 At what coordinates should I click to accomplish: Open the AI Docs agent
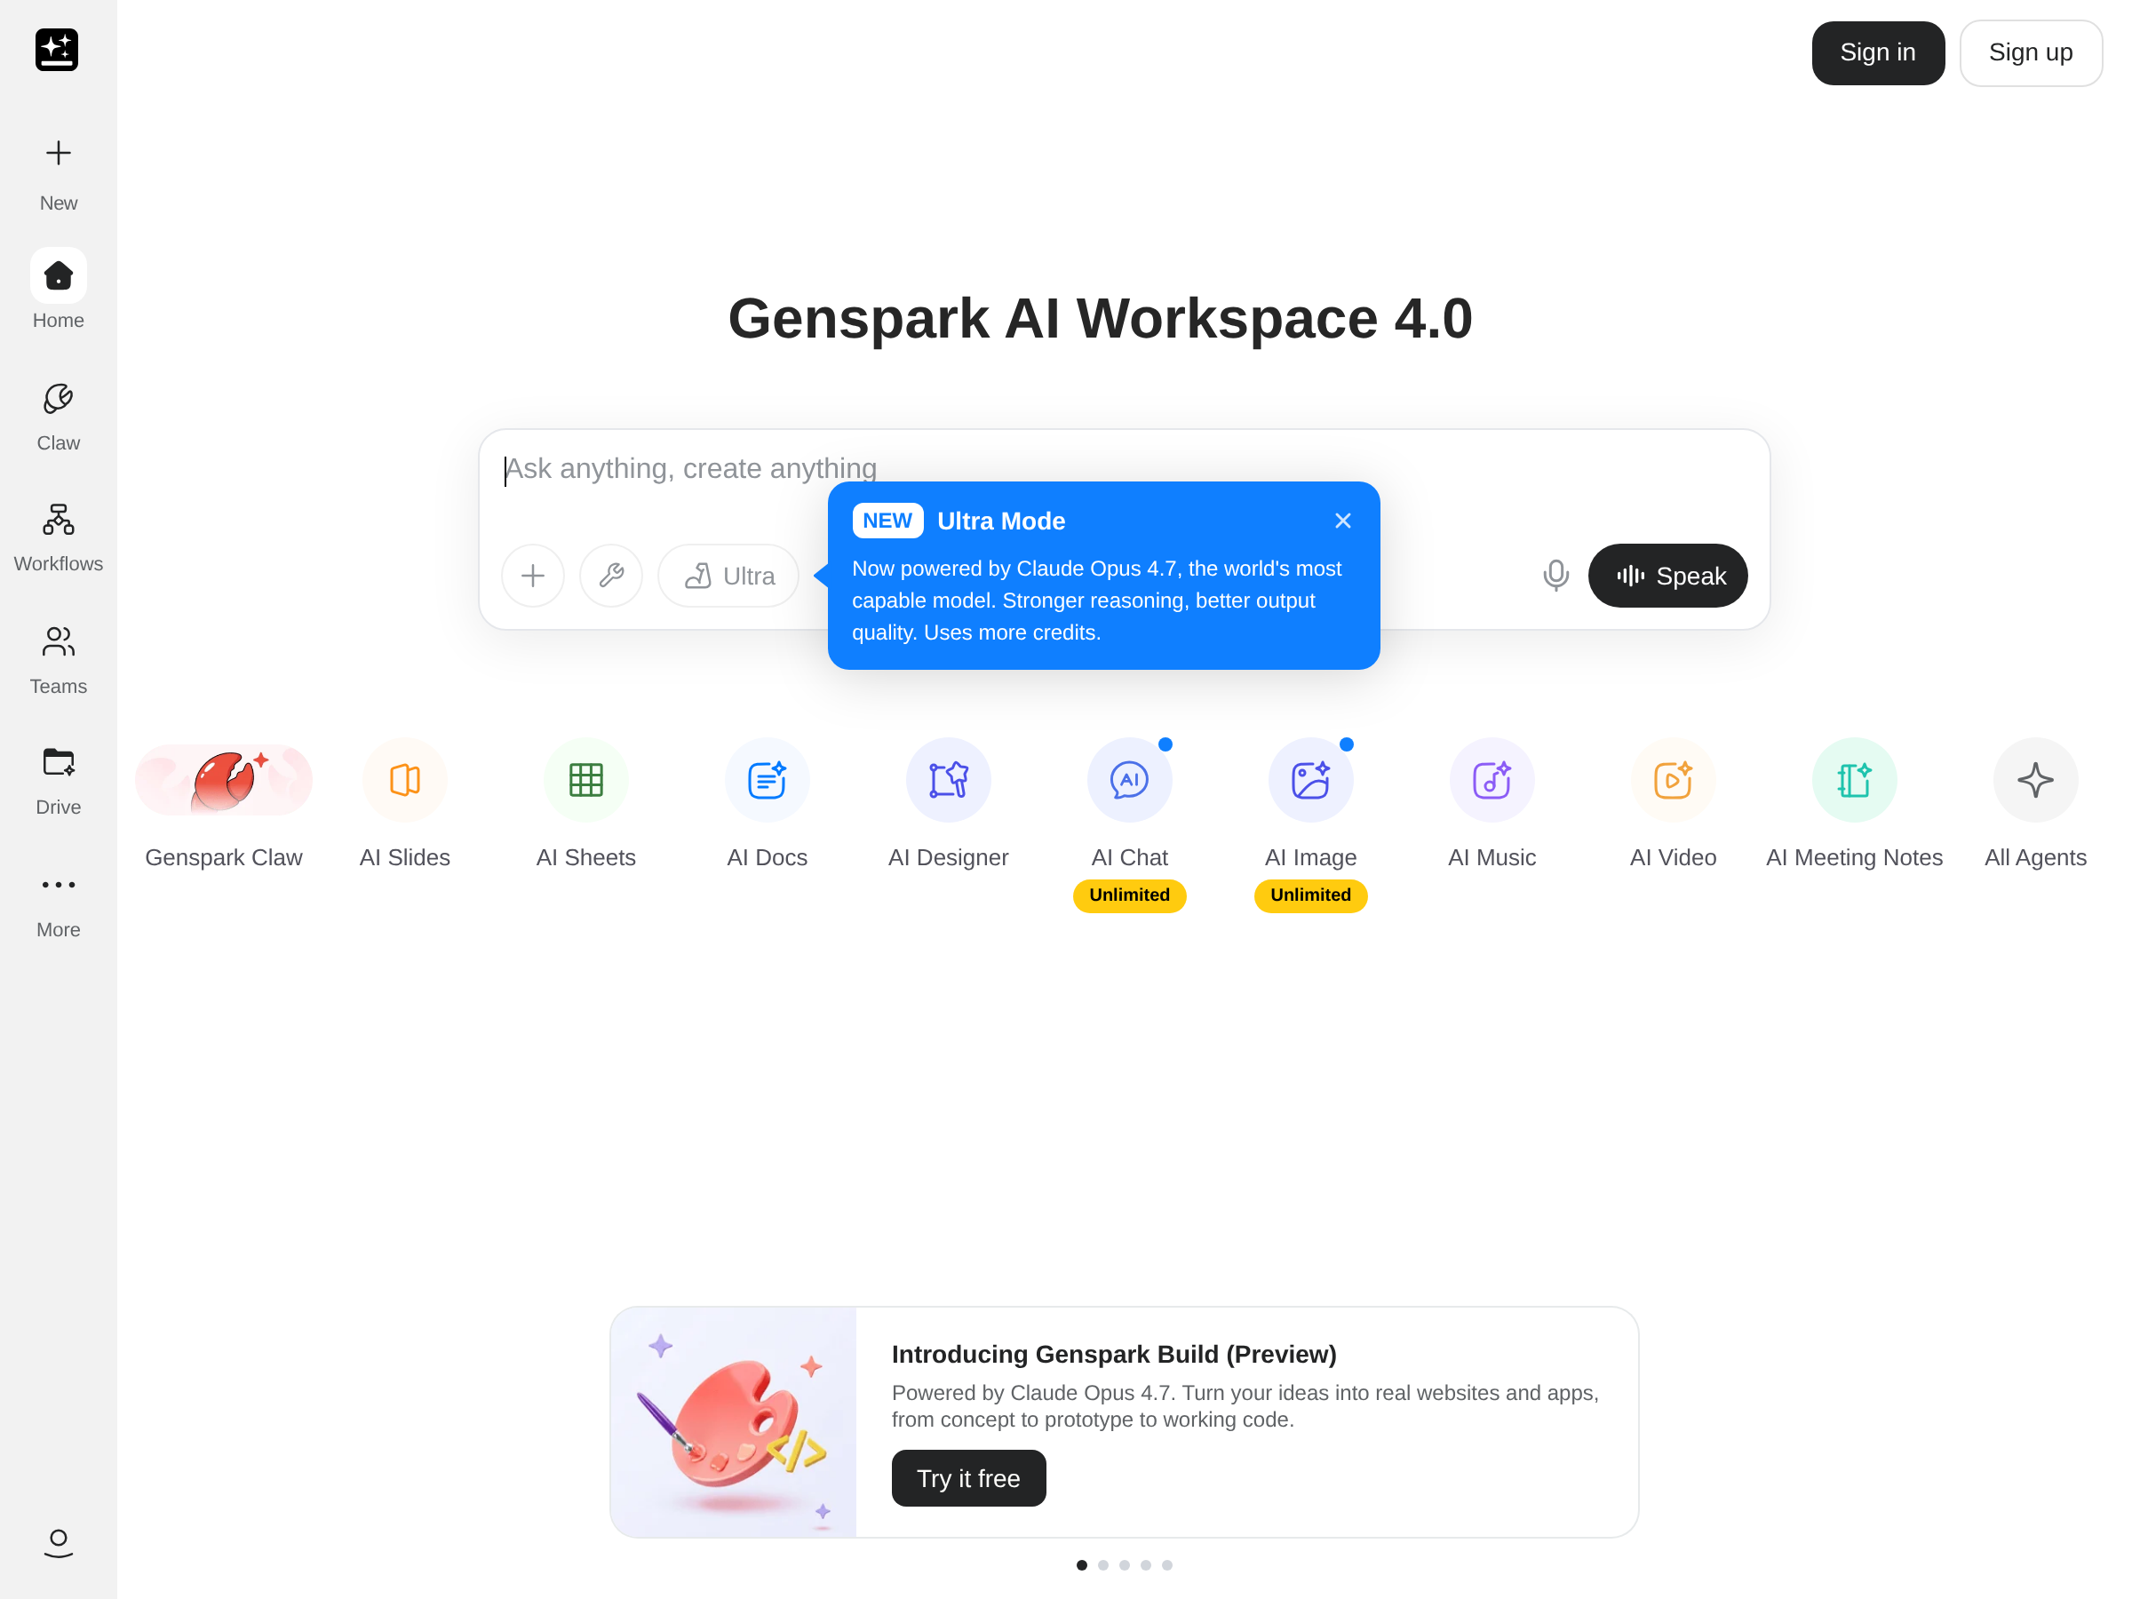tap(767, 780)
